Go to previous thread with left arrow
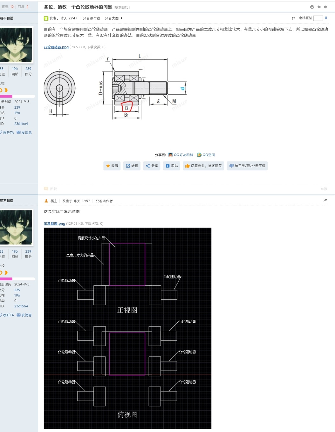Viewport: 335px width, 432px height. coord(319,7)
